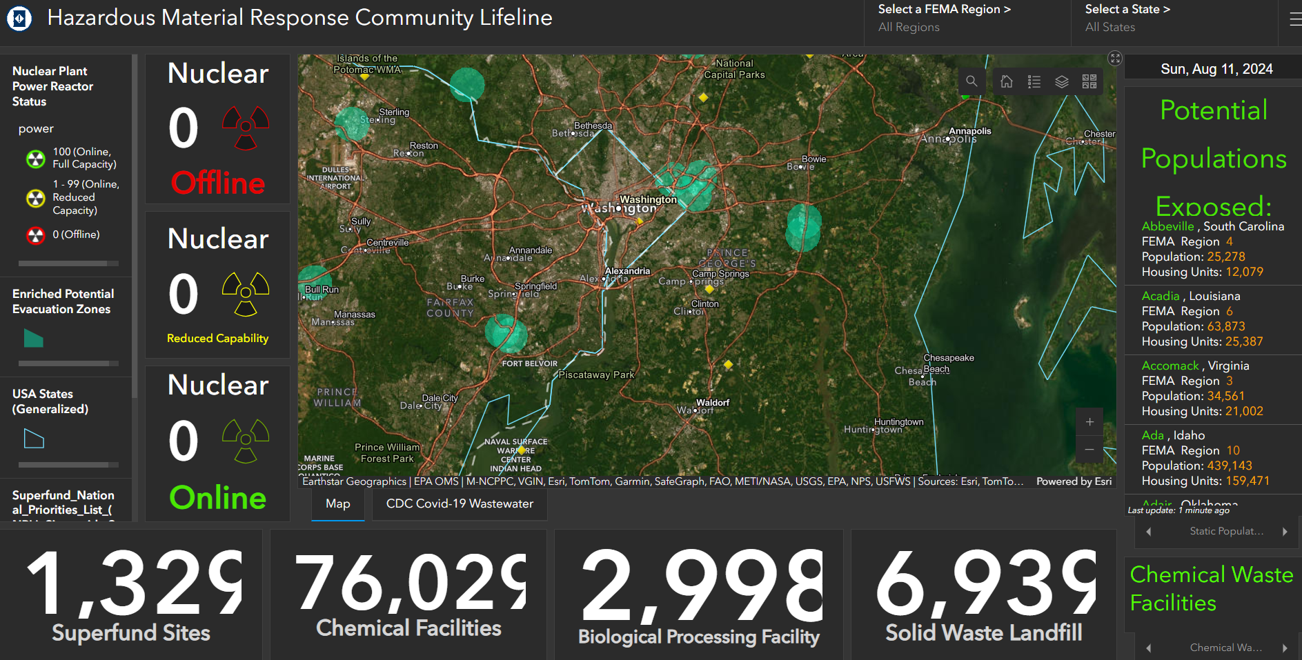Open the basemap gallery grid

[1089, 81]
